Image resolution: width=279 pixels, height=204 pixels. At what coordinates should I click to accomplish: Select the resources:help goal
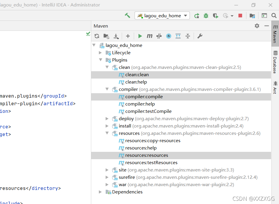pos(181,148)
